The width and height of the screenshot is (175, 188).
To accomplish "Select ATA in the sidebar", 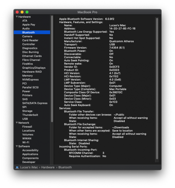I will coord(25,21).
